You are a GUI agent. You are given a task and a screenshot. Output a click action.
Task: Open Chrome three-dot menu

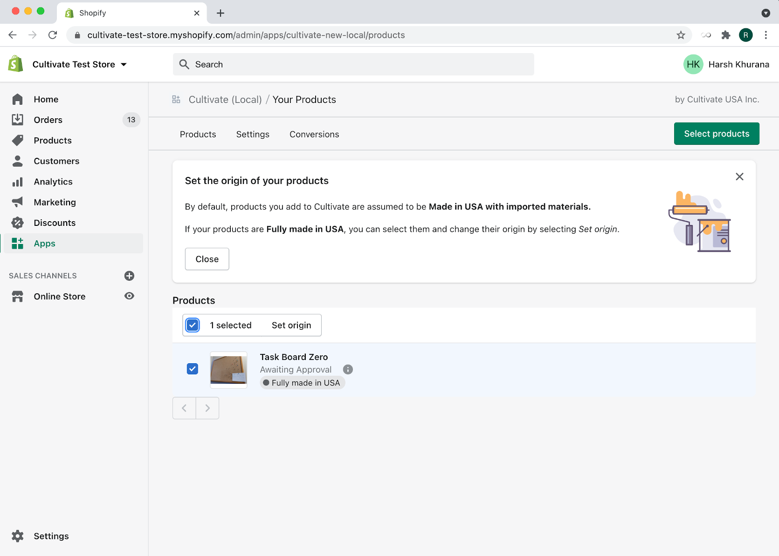coord(766,35)
